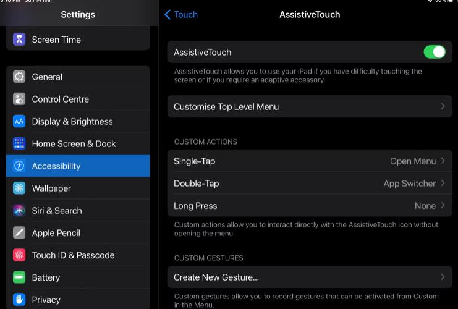The height and width of the screenshot is (309, 458).
Task: Disable the AssistiveTouch switch
Action: point(435,52)
